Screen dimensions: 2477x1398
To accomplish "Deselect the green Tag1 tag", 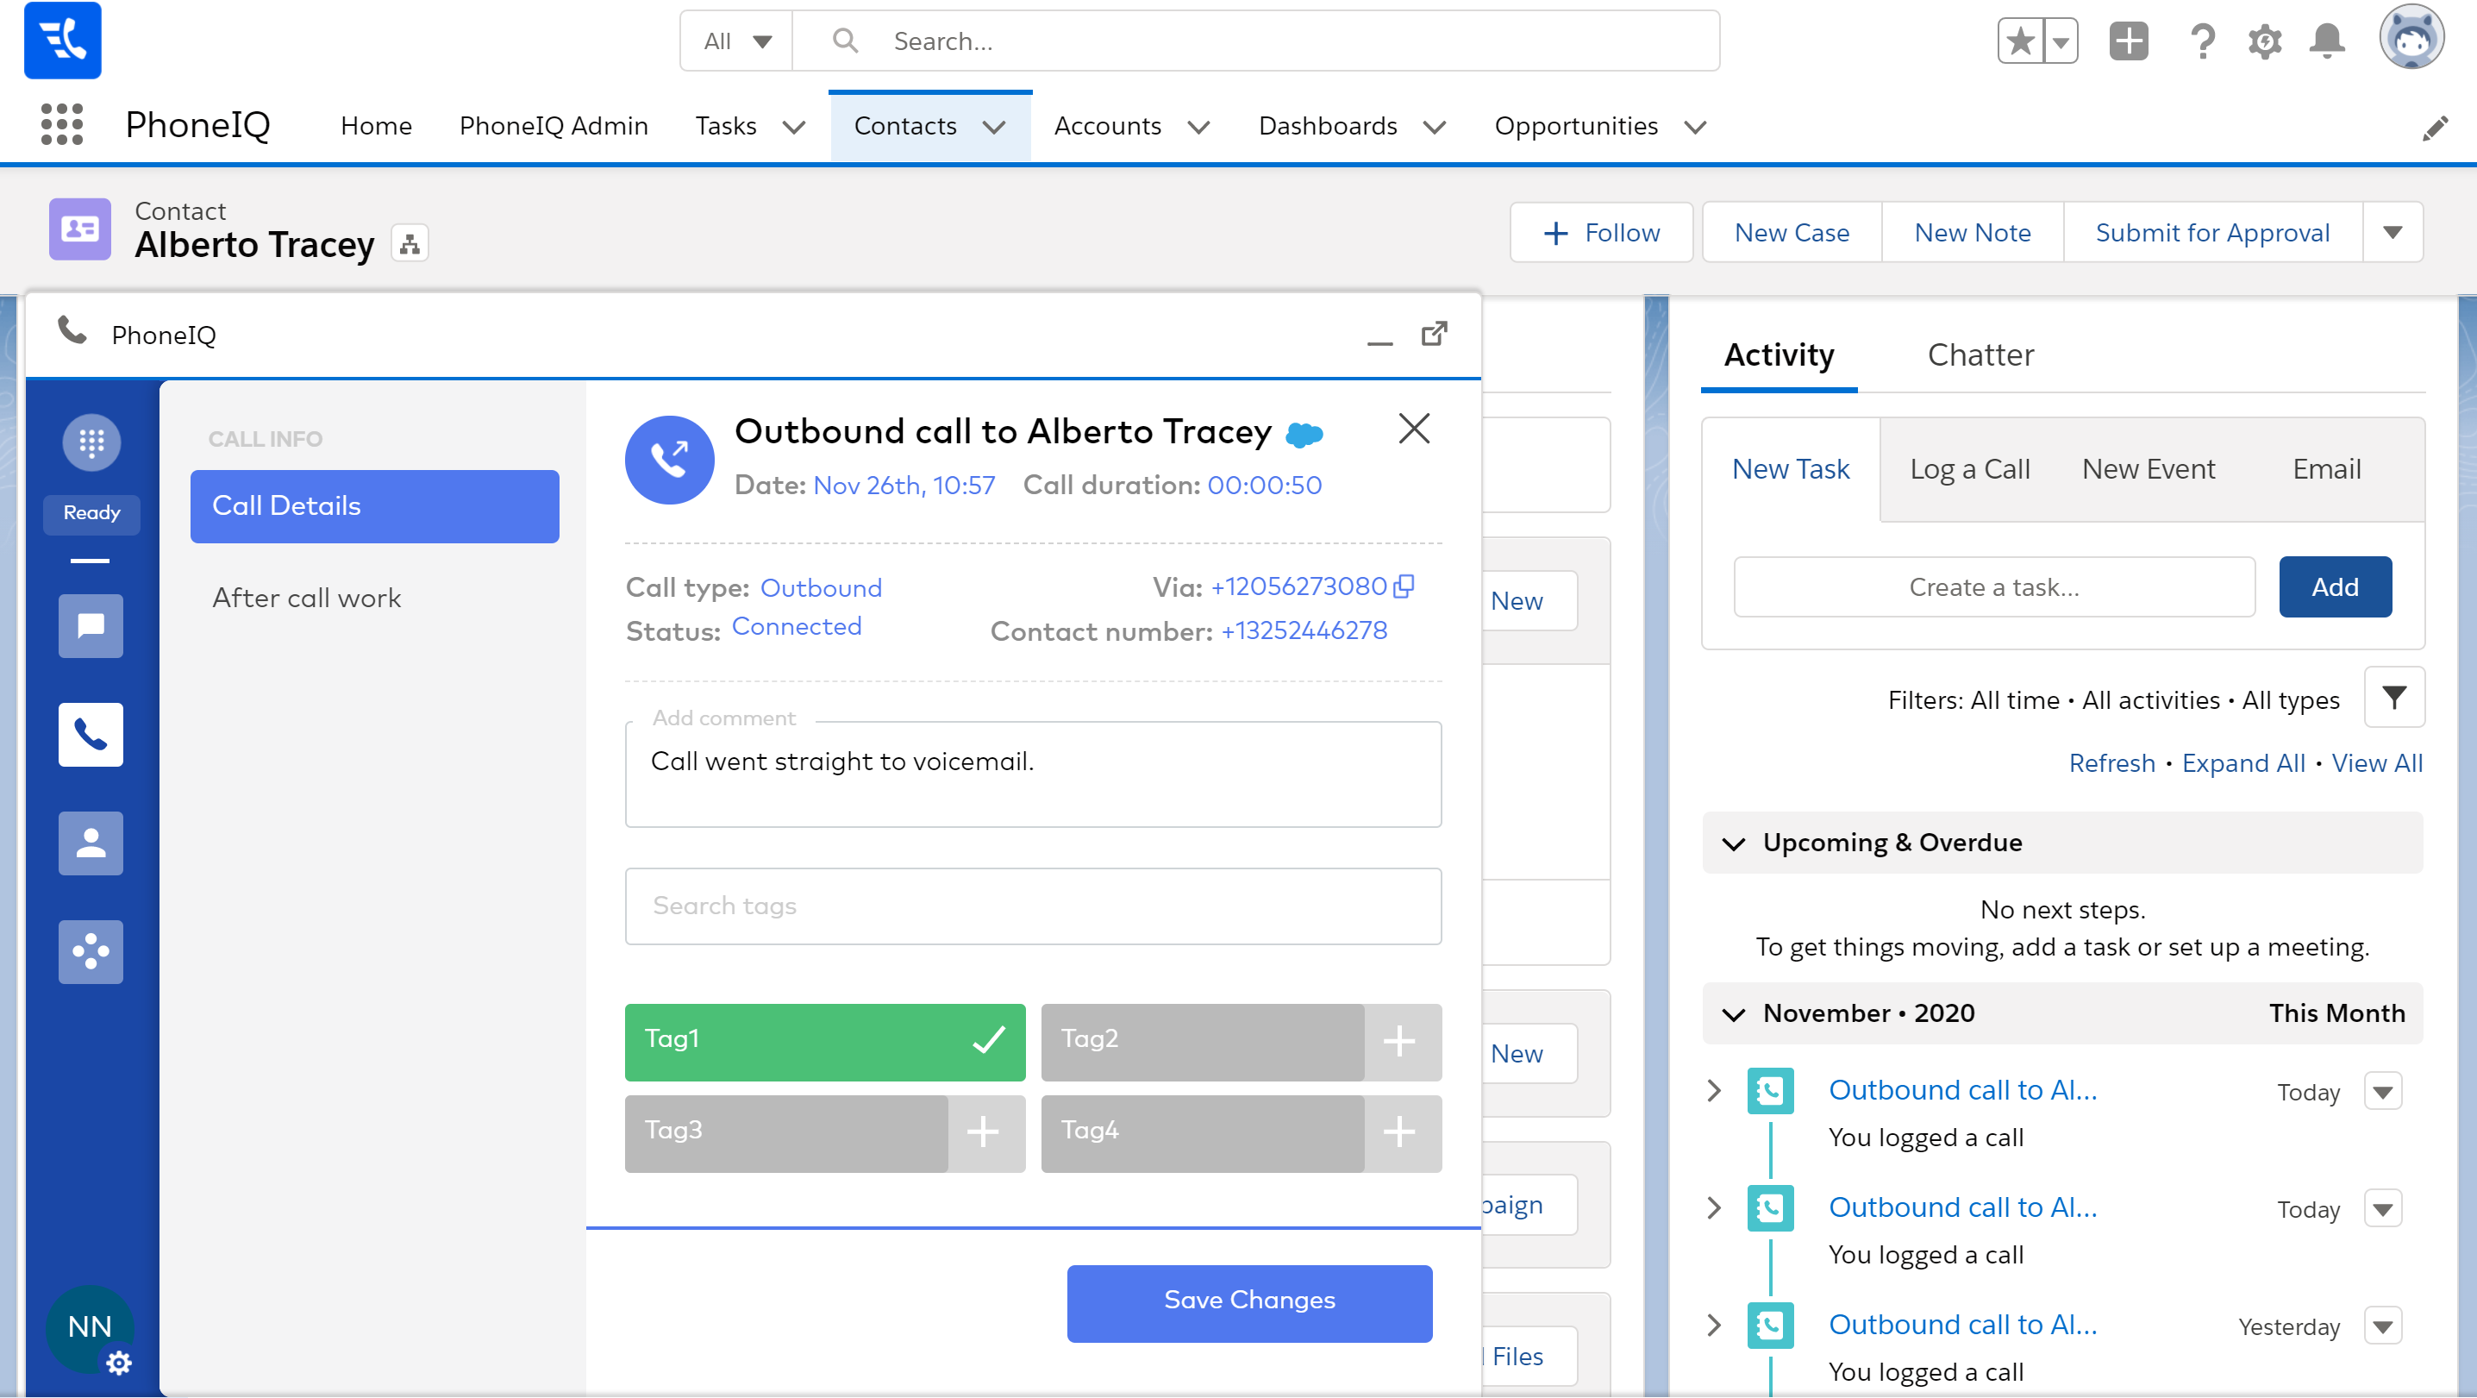I will (989, 1040).
